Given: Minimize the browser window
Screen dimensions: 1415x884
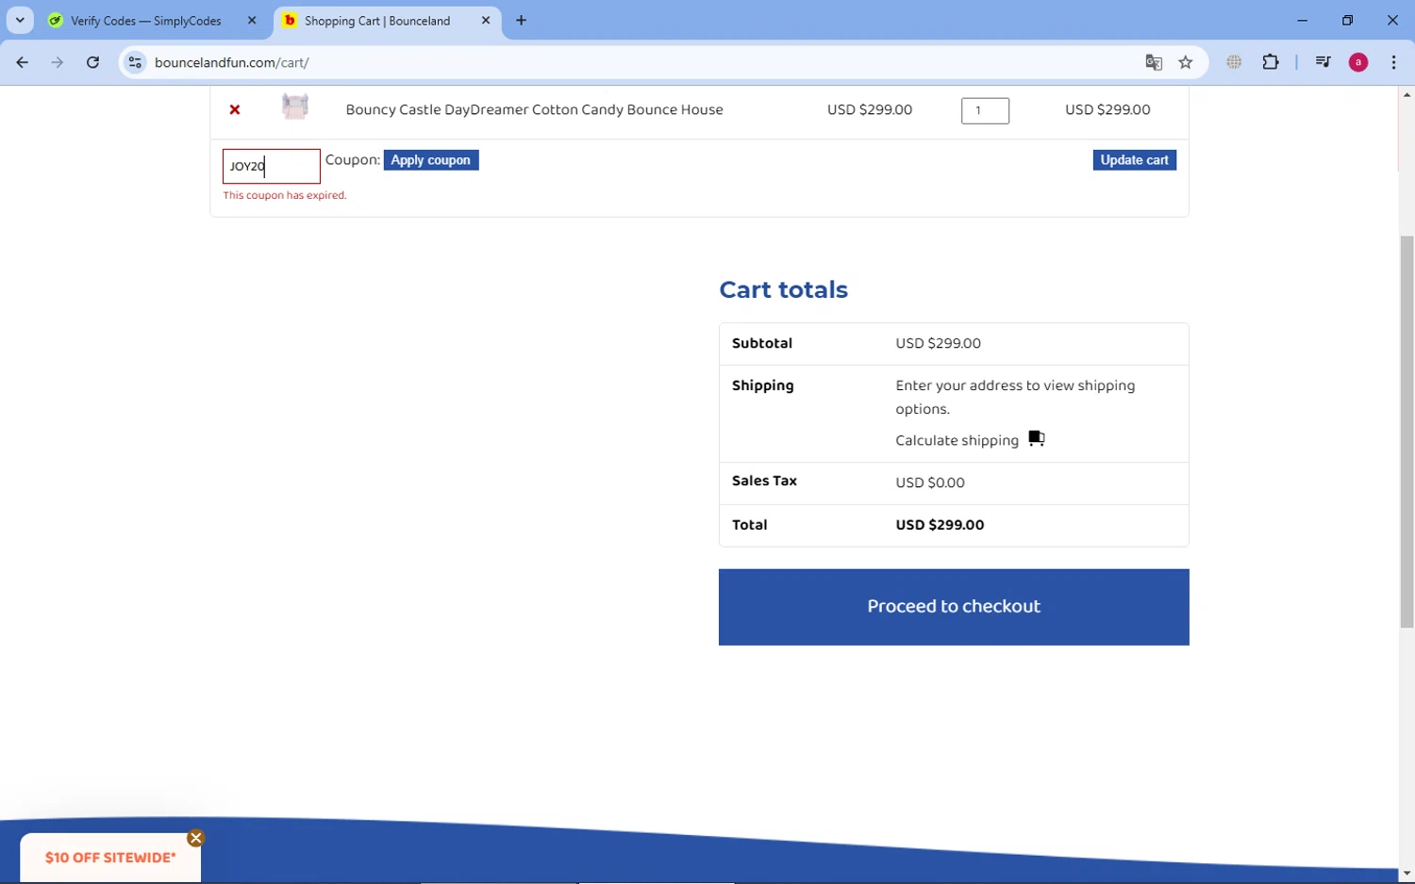Looking at the screenshot, I should (1302, 21).
